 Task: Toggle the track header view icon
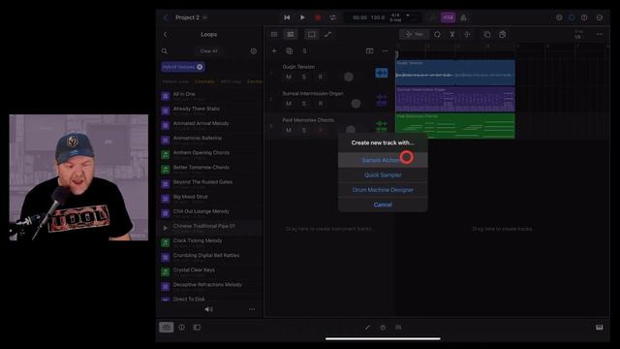tap(291, 35)
